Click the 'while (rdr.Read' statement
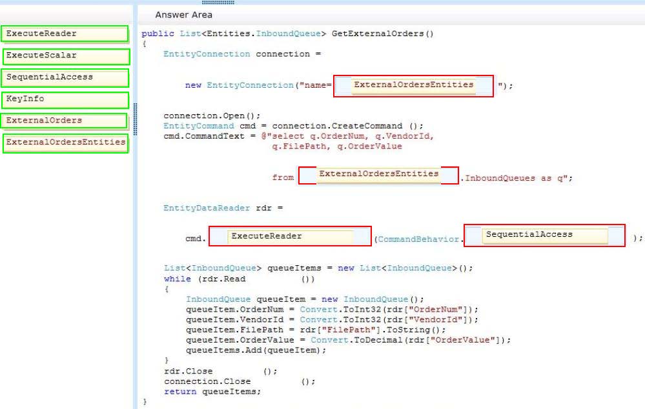The width and height of the screenshot is (645, 409). 205,279
